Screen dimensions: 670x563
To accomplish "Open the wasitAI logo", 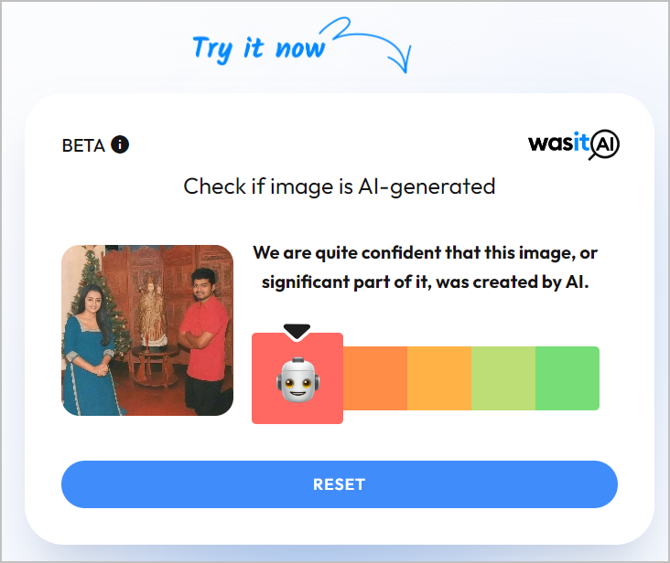I will pyautogui.click(x=574, y=144).
